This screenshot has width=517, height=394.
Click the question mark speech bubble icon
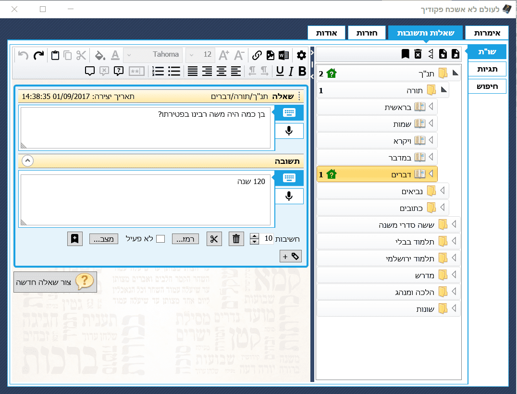(118, 71)
